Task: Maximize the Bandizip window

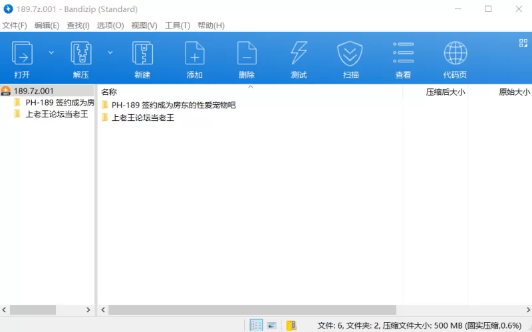Action: [x=488, y=9]
